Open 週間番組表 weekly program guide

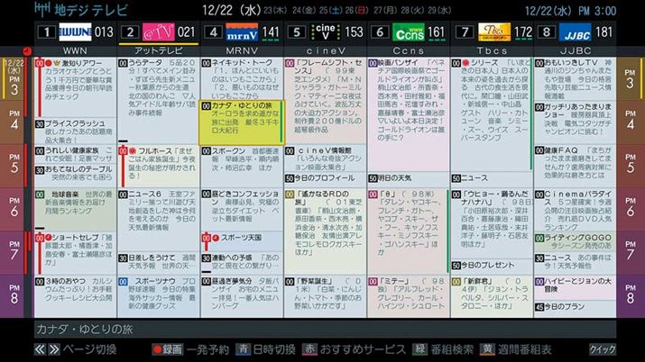click(524, 349)
